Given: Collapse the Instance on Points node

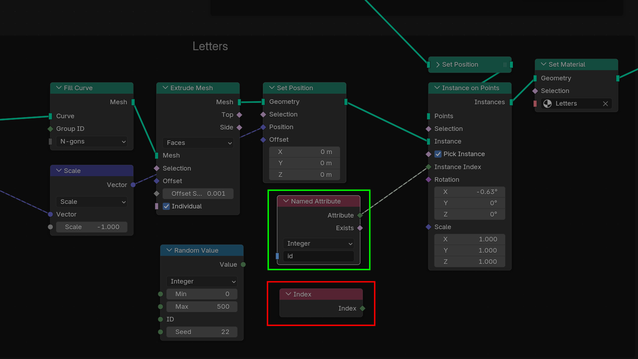Looking at the screenshot, I should [x=437, y=88].
